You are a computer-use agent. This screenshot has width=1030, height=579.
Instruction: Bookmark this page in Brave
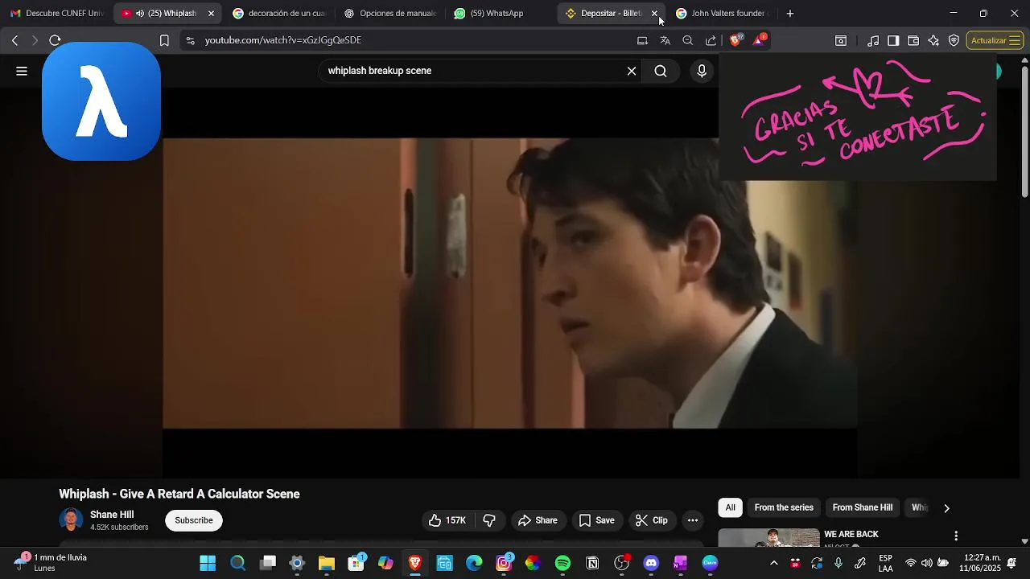(x=164, y=40)
